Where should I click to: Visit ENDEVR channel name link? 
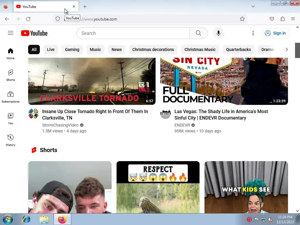coord(182,125)
